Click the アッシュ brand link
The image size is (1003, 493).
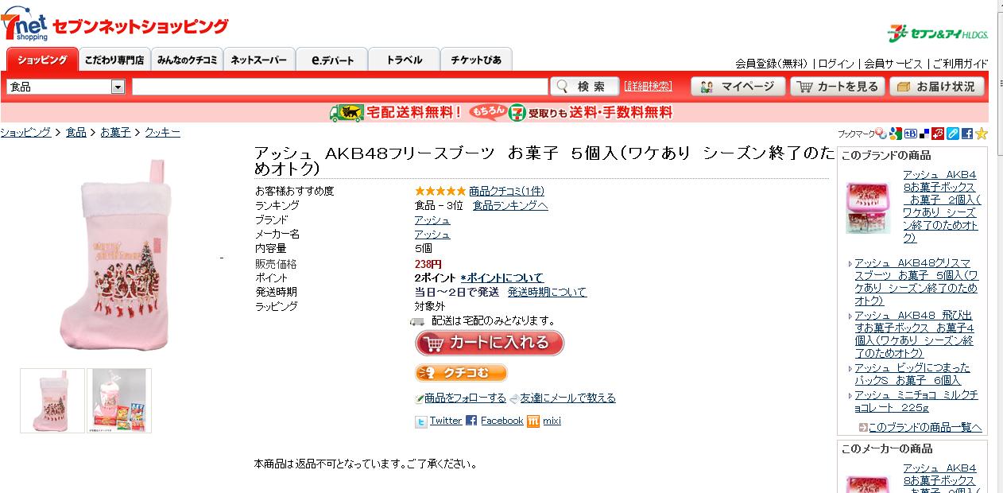pos(432,219)
